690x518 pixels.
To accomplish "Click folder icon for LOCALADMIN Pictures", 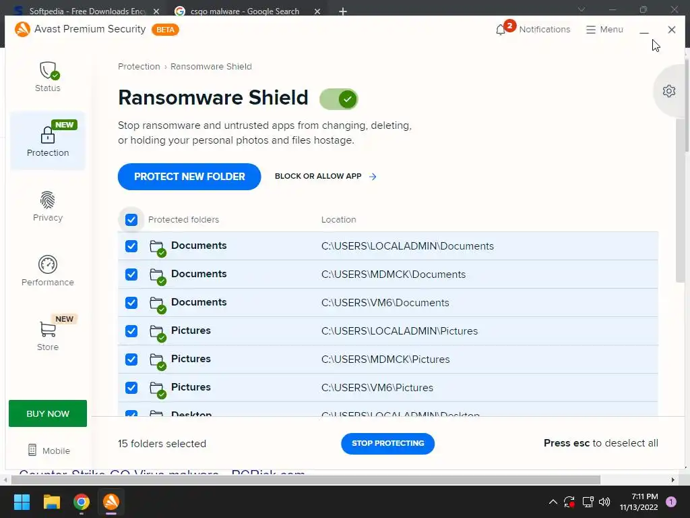I will [x=157, y=332].
